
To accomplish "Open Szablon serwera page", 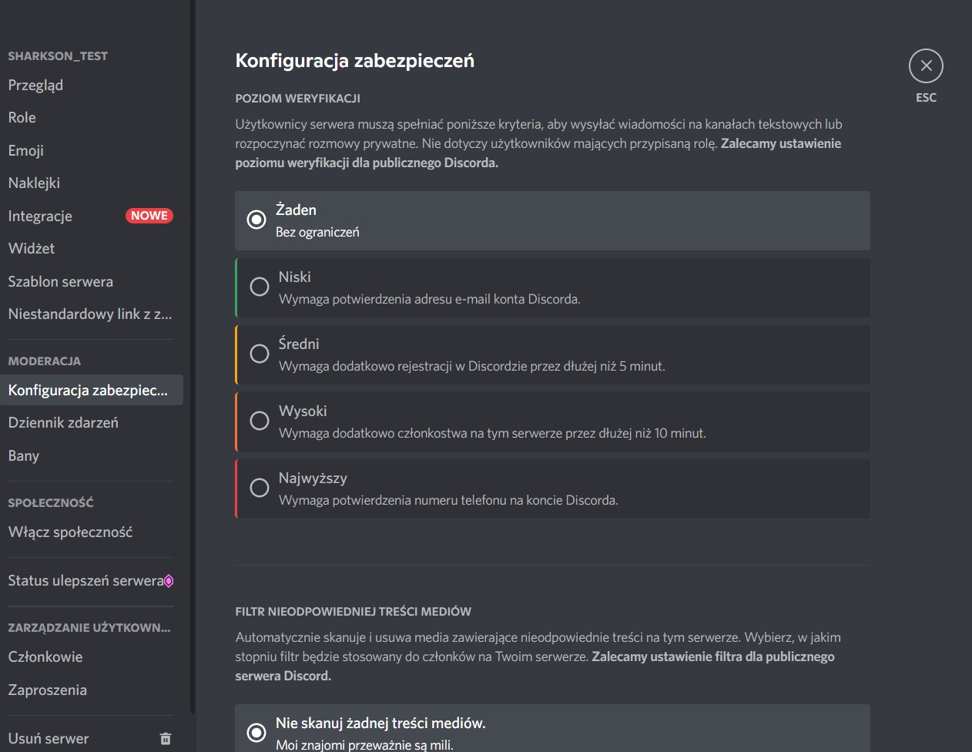I will pos(61,282).
